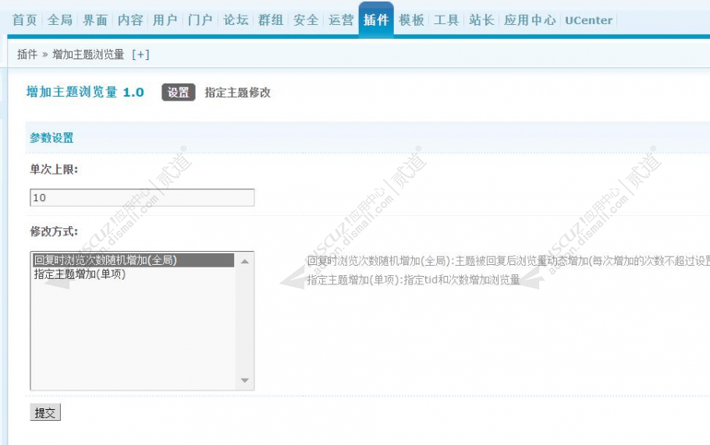Click the 修改方式 label
Screen dimensions: 710x445
54,231
